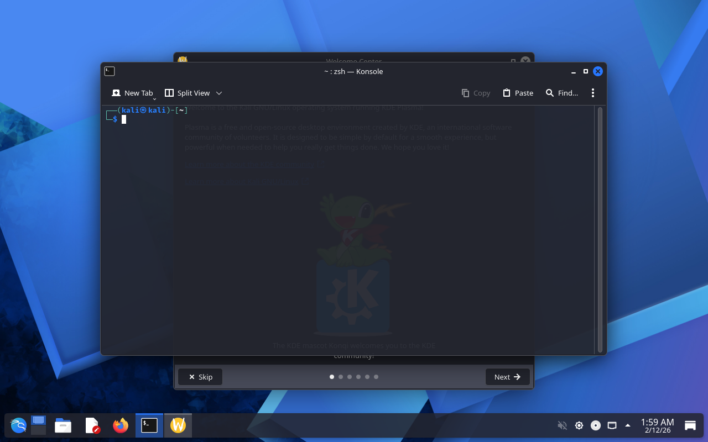Click the Find search button in Konsole
This screenshot has height=442, width=708.
pyautogui.click(x=562, y=93)
